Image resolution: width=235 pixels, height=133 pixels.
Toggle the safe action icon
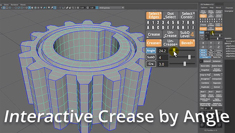19,8
